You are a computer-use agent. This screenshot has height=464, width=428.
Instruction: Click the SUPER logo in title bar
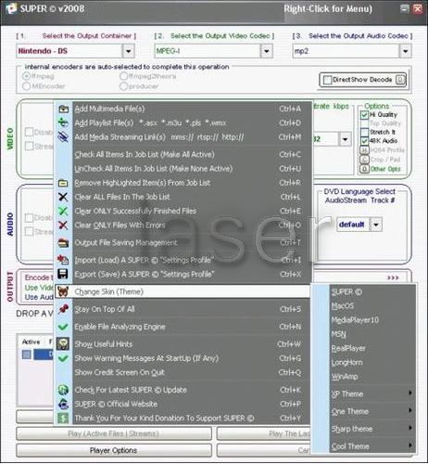(11, 8)
